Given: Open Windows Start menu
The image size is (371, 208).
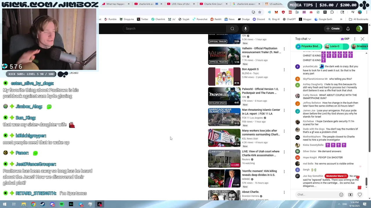Looking at the screenshot, I should tap(5, 204).
